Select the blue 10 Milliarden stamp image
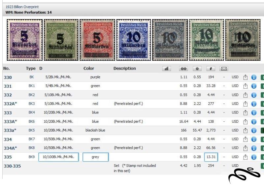Image resolution: width=264 pixels, height=187 pixels. pyautogui.click(x=134, y=40)
